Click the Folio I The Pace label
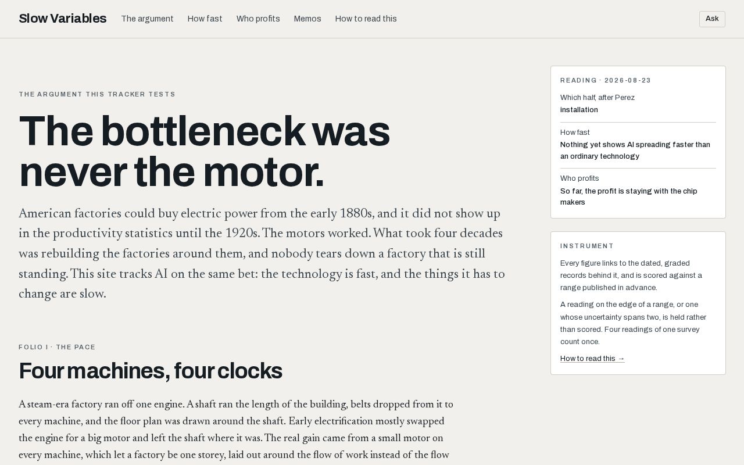The height and width of the screenshot is (465, 744). pos(57,347)
